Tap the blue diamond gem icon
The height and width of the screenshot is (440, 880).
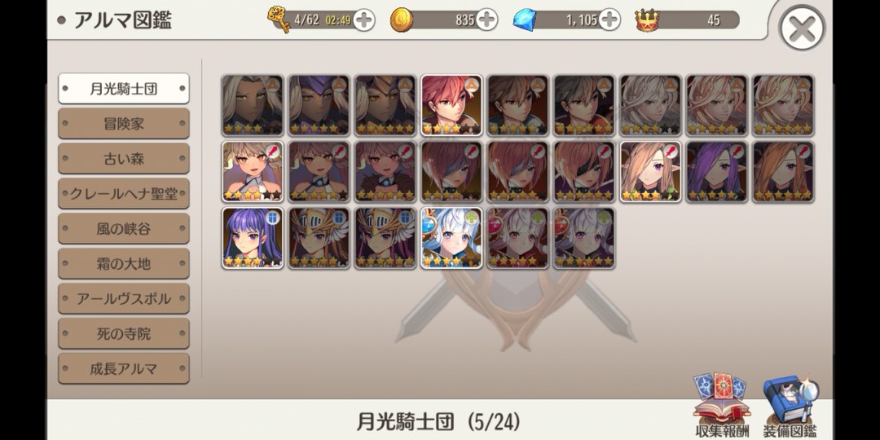click(x=525, y=20)
